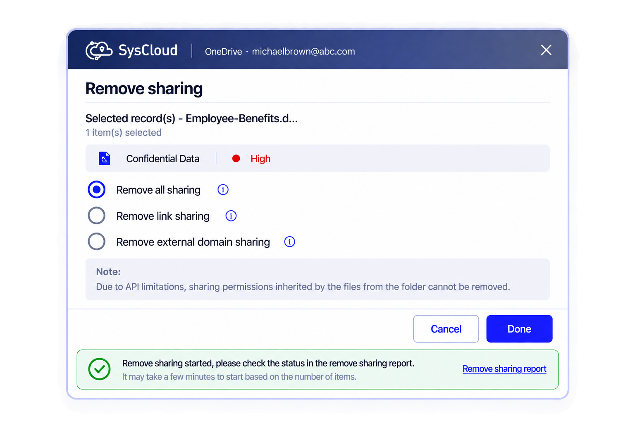This screenshot has height=423, width=635.
Task: Click the Remove sharing heading
Action: point(144,89)
